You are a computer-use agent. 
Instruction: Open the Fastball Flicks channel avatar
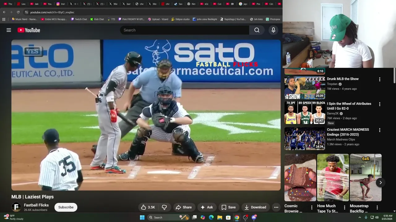(16, 207)
